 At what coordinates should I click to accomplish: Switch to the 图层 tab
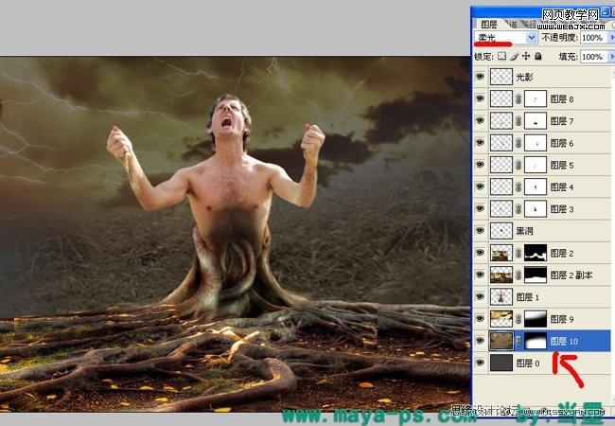point(489,25)
